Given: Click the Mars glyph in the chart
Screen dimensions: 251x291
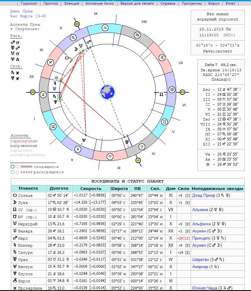Looking at the screenshot, I should click(89, 42).
